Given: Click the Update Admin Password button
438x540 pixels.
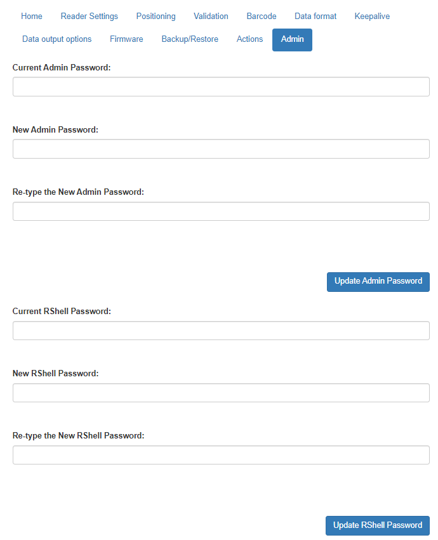Looking at the screenshot, I should pos(378,281).
